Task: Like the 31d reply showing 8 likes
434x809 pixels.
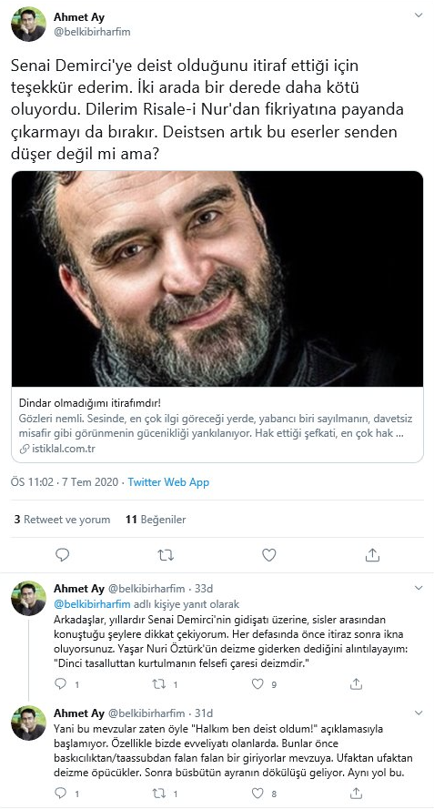Action: (x=257, y=793)
